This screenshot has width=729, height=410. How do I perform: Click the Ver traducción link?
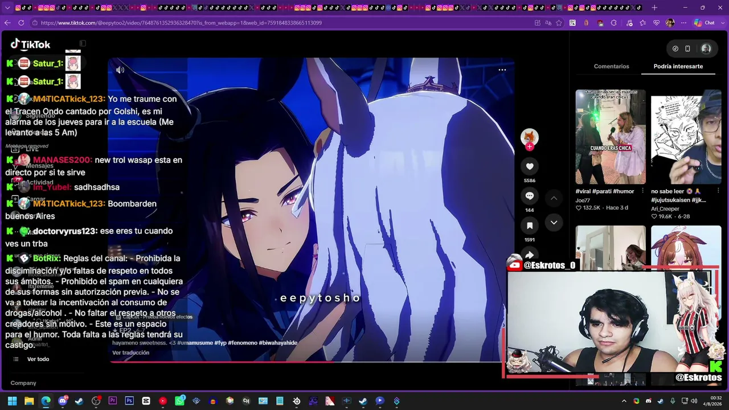click(x=130, y=352)
